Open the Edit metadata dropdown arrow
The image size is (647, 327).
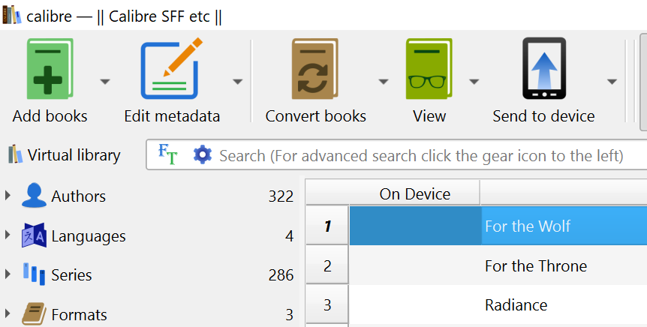click(x=237, y=82)
